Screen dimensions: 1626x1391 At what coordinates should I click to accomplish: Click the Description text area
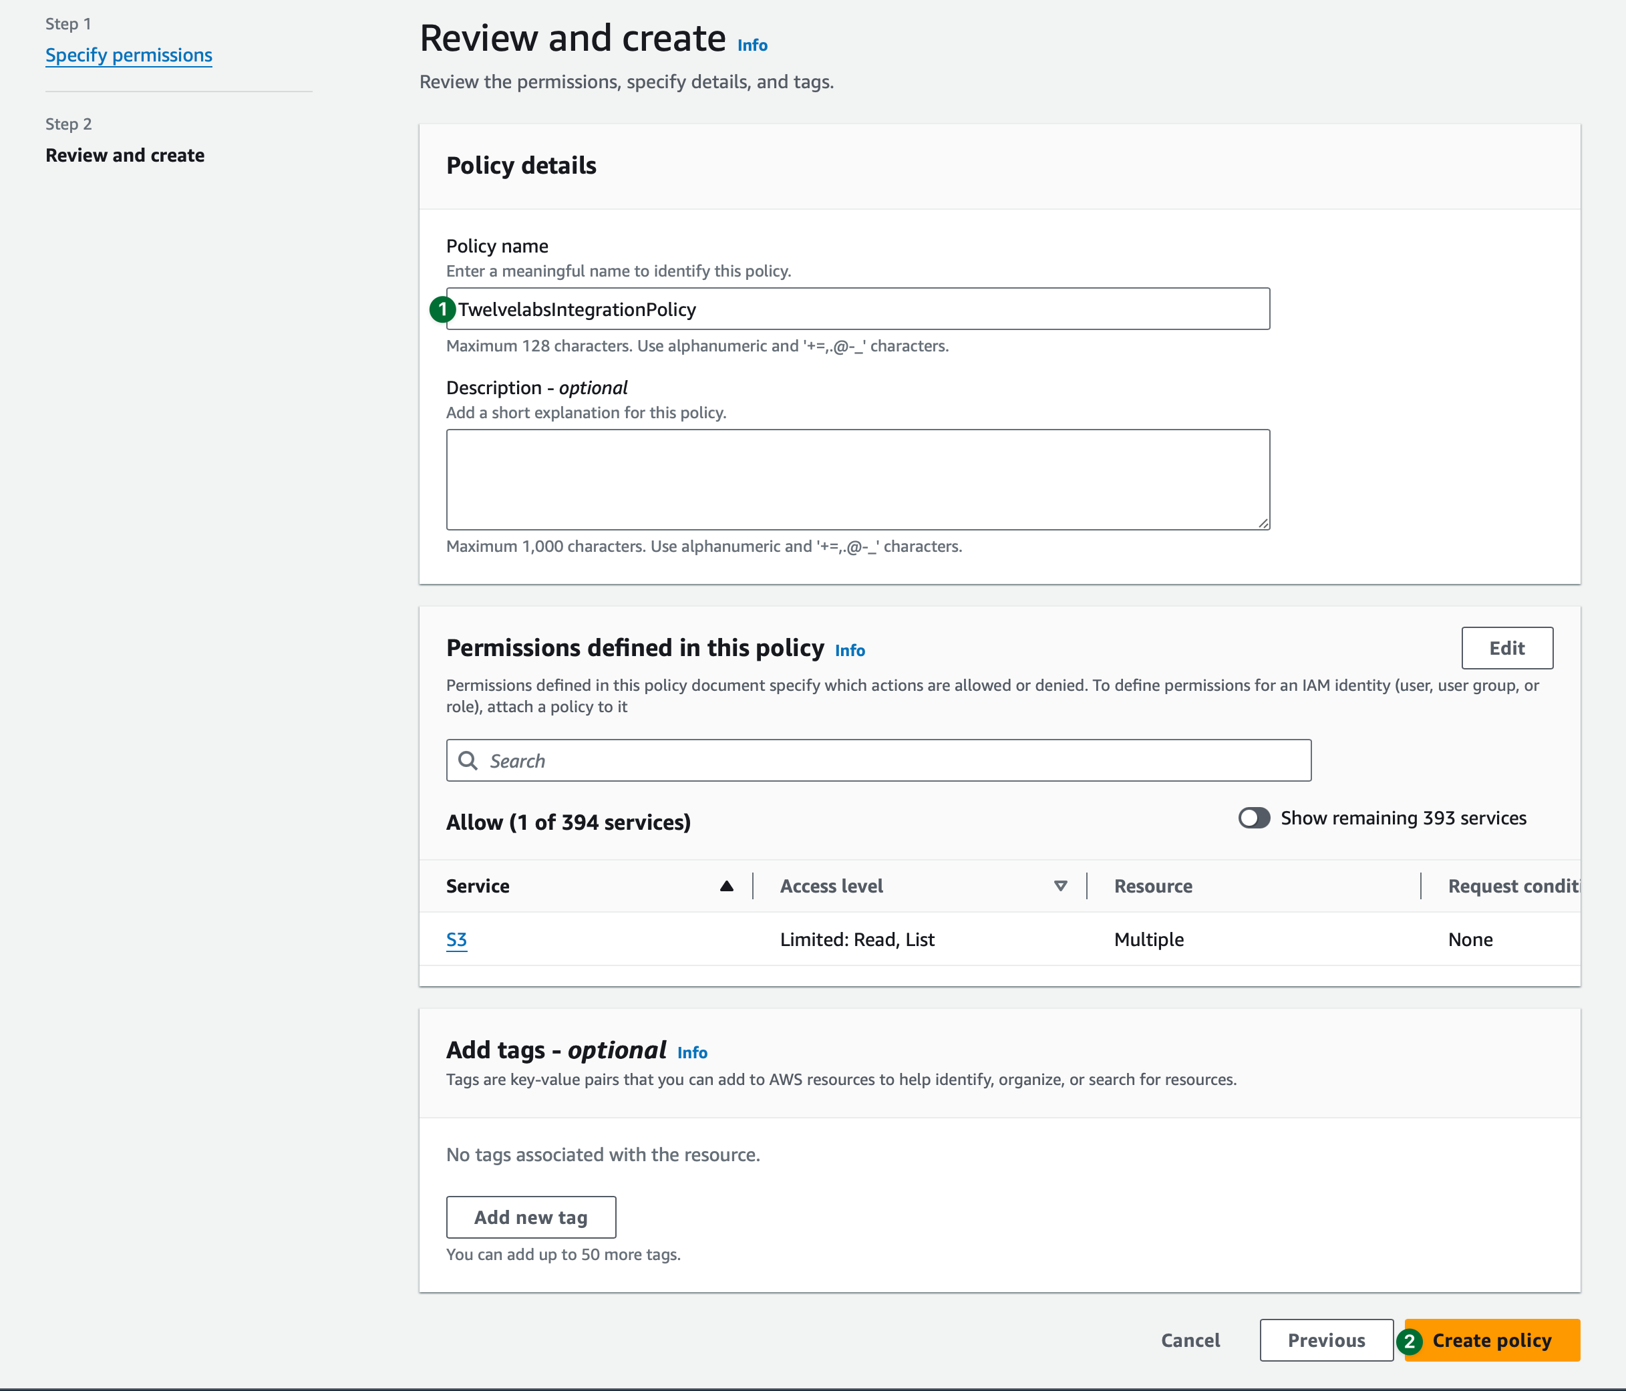[x=857, y=479]
